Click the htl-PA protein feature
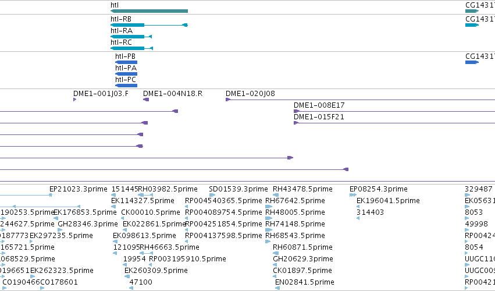The image size is (495, 291). coord(126,74)
